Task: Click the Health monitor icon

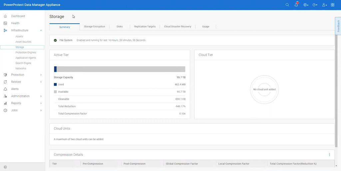Action: [x=5, y=23]
